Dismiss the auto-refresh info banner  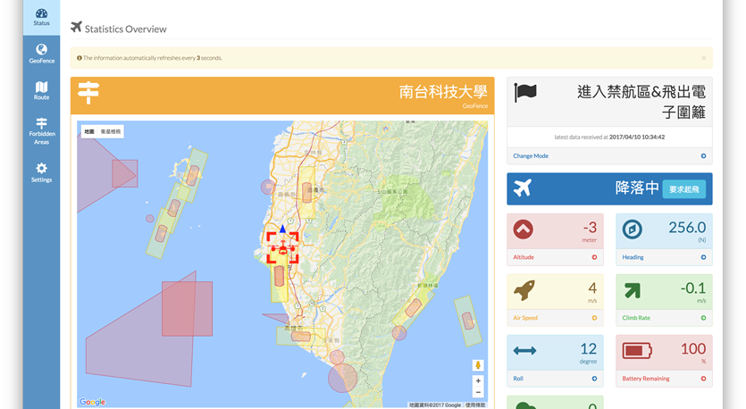(704, 58)
